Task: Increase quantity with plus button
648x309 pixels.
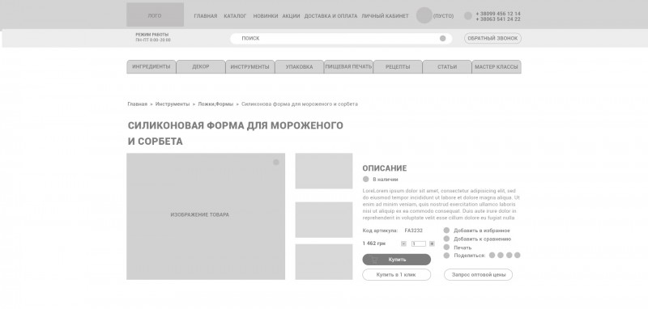Action: (x=432, y=243)
